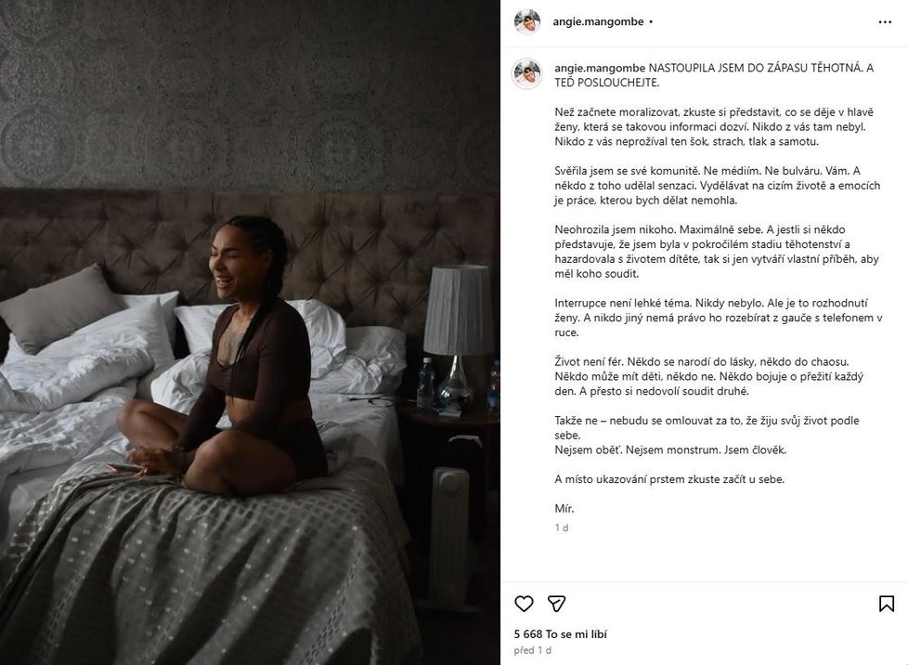The height and width of the screenshot is (665, 908).
Task: Open angie.mangombe username in caption
Action: [600, 68]
